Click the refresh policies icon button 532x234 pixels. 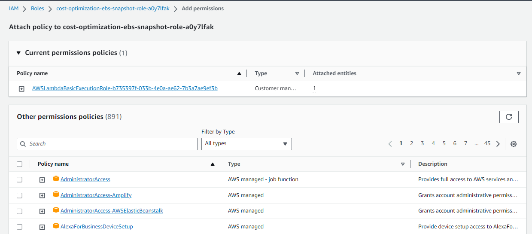pos(509,117)
